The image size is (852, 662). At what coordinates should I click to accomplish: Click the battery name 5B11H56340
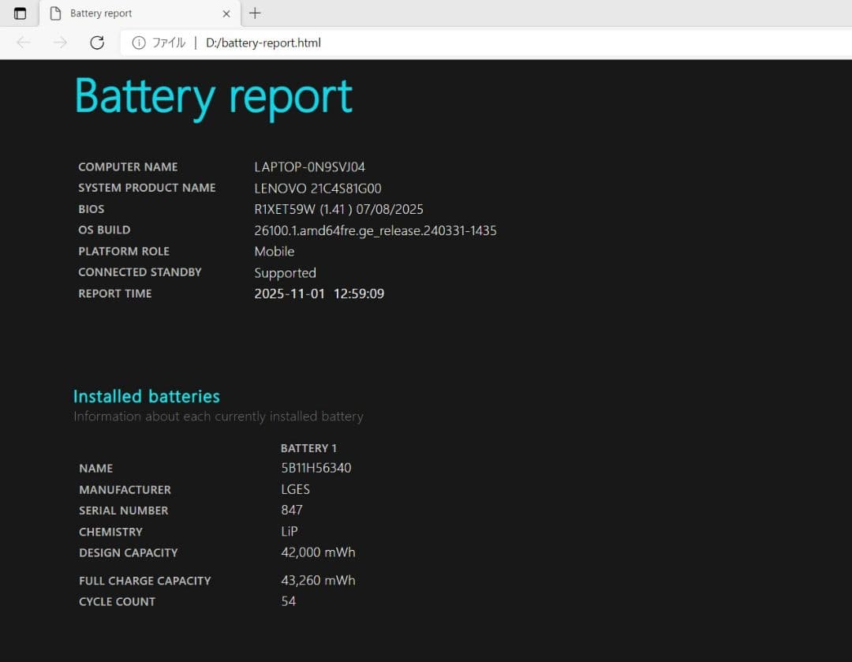pos(316,468)
